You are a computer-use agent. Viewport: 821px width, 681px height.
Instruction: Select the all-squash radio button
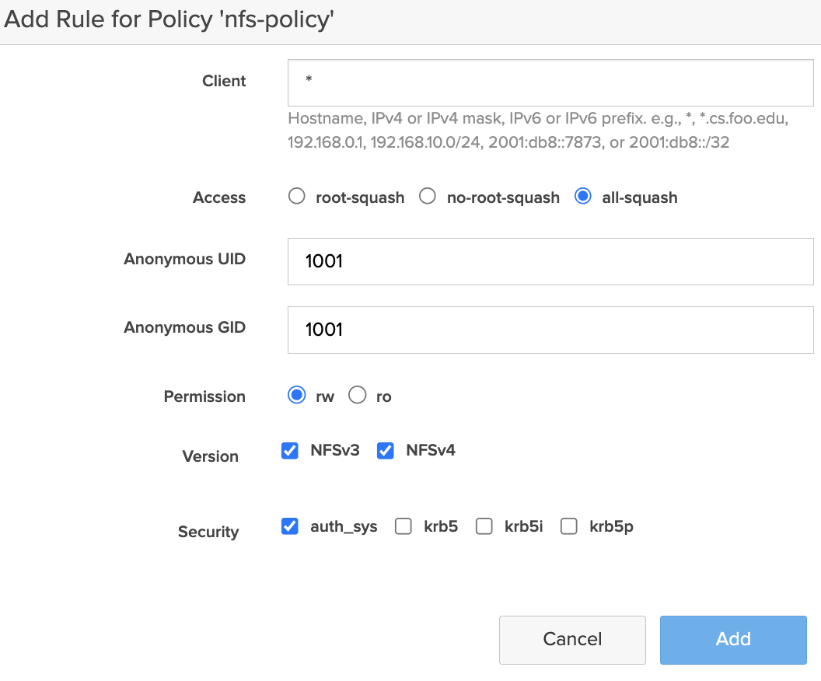pos(582,197)
